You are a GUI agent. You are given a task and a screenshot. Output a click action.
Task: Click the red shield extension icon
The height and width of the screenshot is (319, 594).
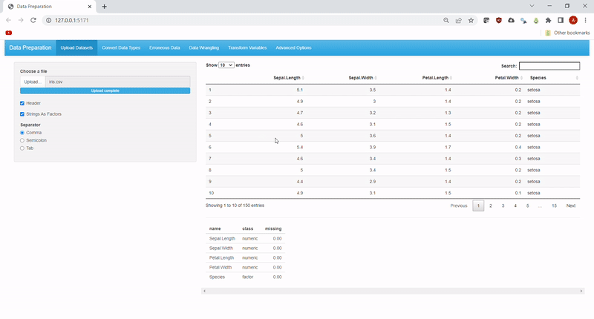coord(498,21)
